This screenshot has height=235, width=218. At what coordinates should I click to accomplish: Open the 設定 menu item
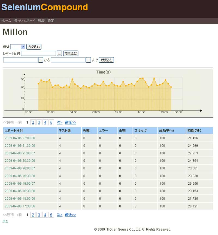[51, 21]
